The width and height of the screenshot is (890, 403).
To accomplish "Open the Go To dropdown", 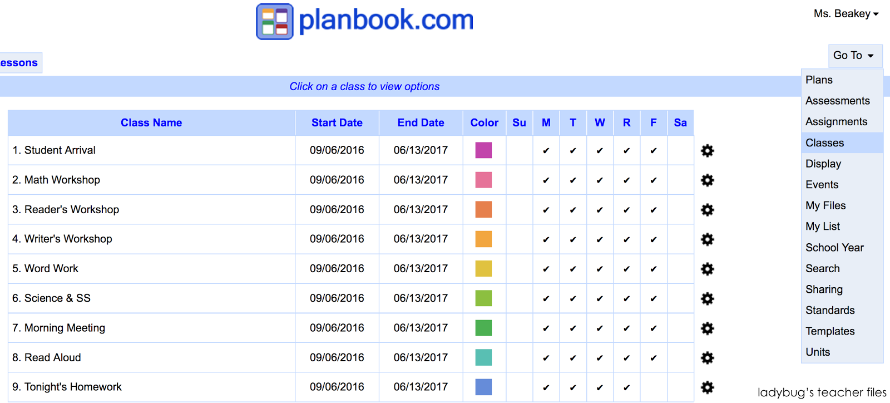I will tap(854, 55).
